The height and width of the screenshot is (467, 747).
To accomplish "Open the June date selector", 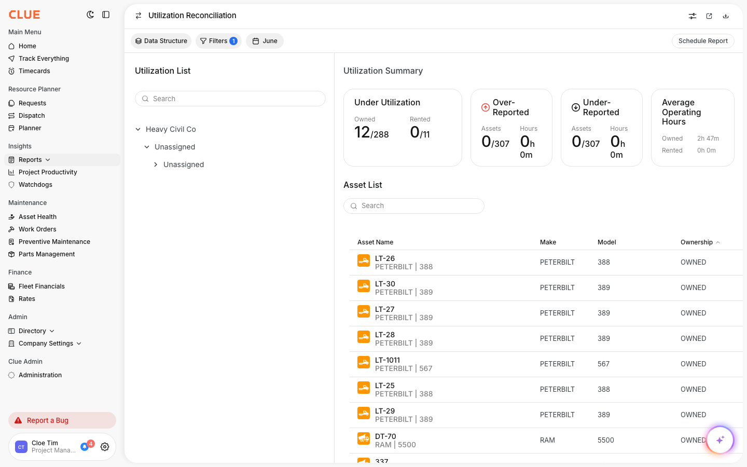I will [x=265, y=41].
